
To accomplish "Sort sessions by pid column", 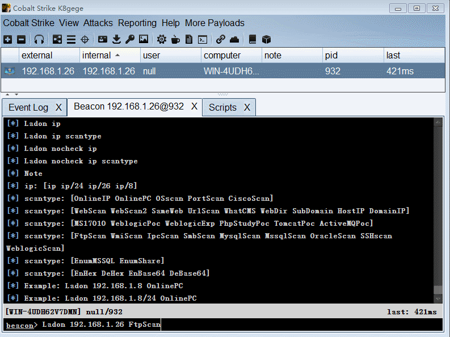I will click(353, 56).
